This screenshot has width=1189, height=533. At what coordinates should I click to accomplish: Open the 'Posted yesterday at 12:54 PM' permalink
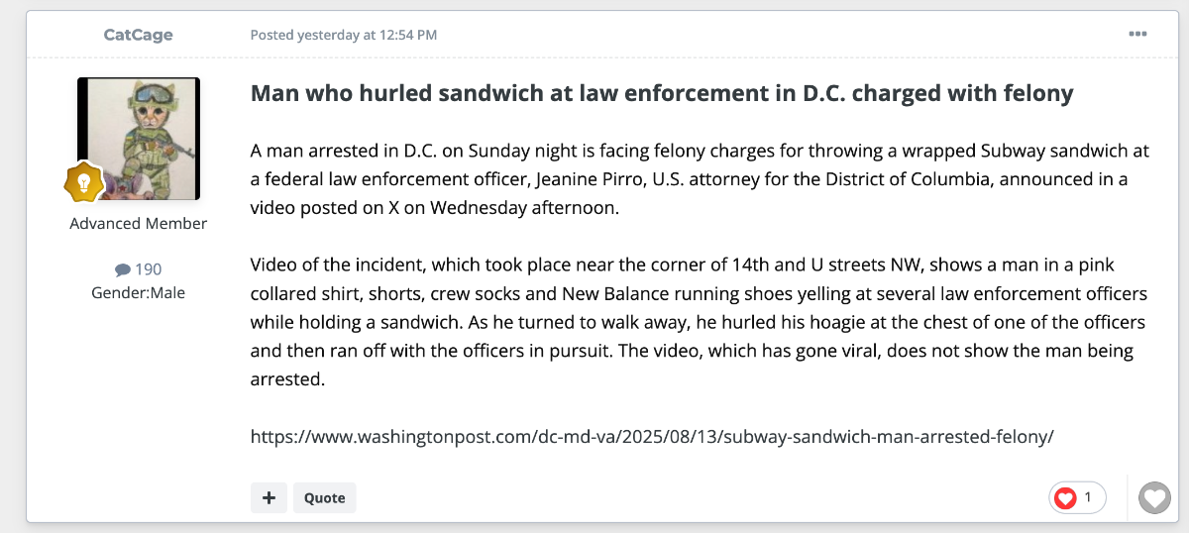[343, 35]
